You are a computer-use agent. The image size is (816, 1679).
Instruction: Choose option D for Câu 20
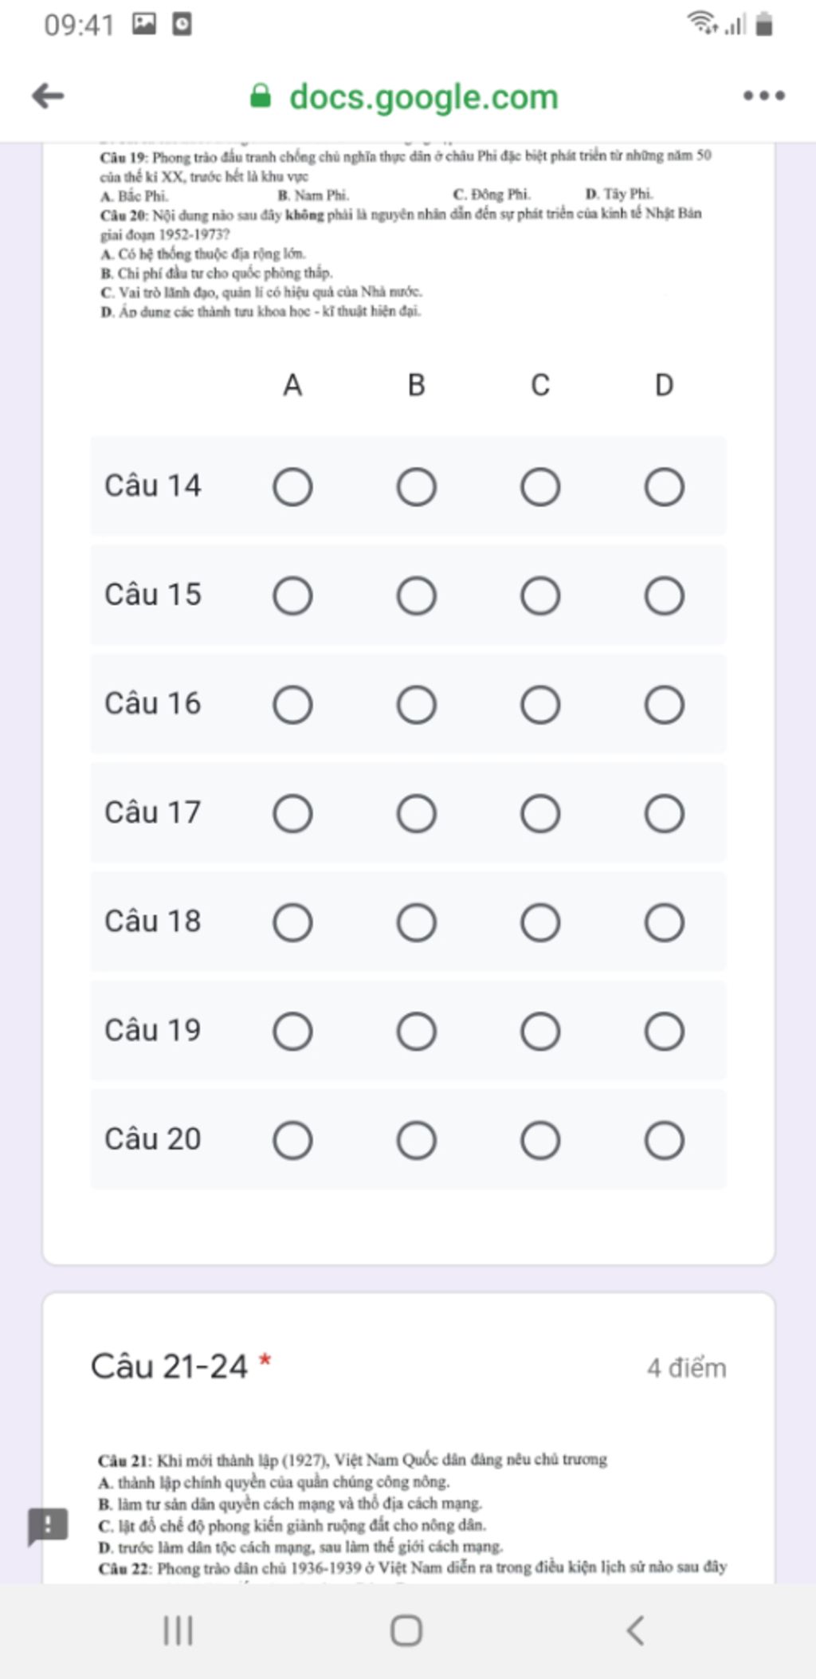click(x=664, y=1140)
